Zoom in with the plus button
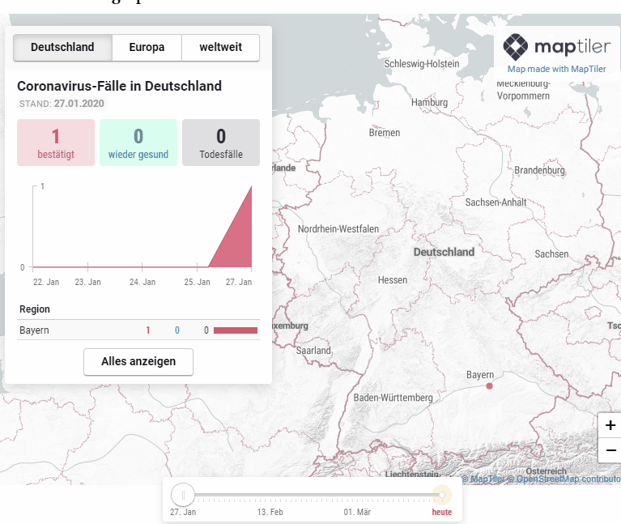This screenshot has height=524, width=621. [x=610, y=425]
